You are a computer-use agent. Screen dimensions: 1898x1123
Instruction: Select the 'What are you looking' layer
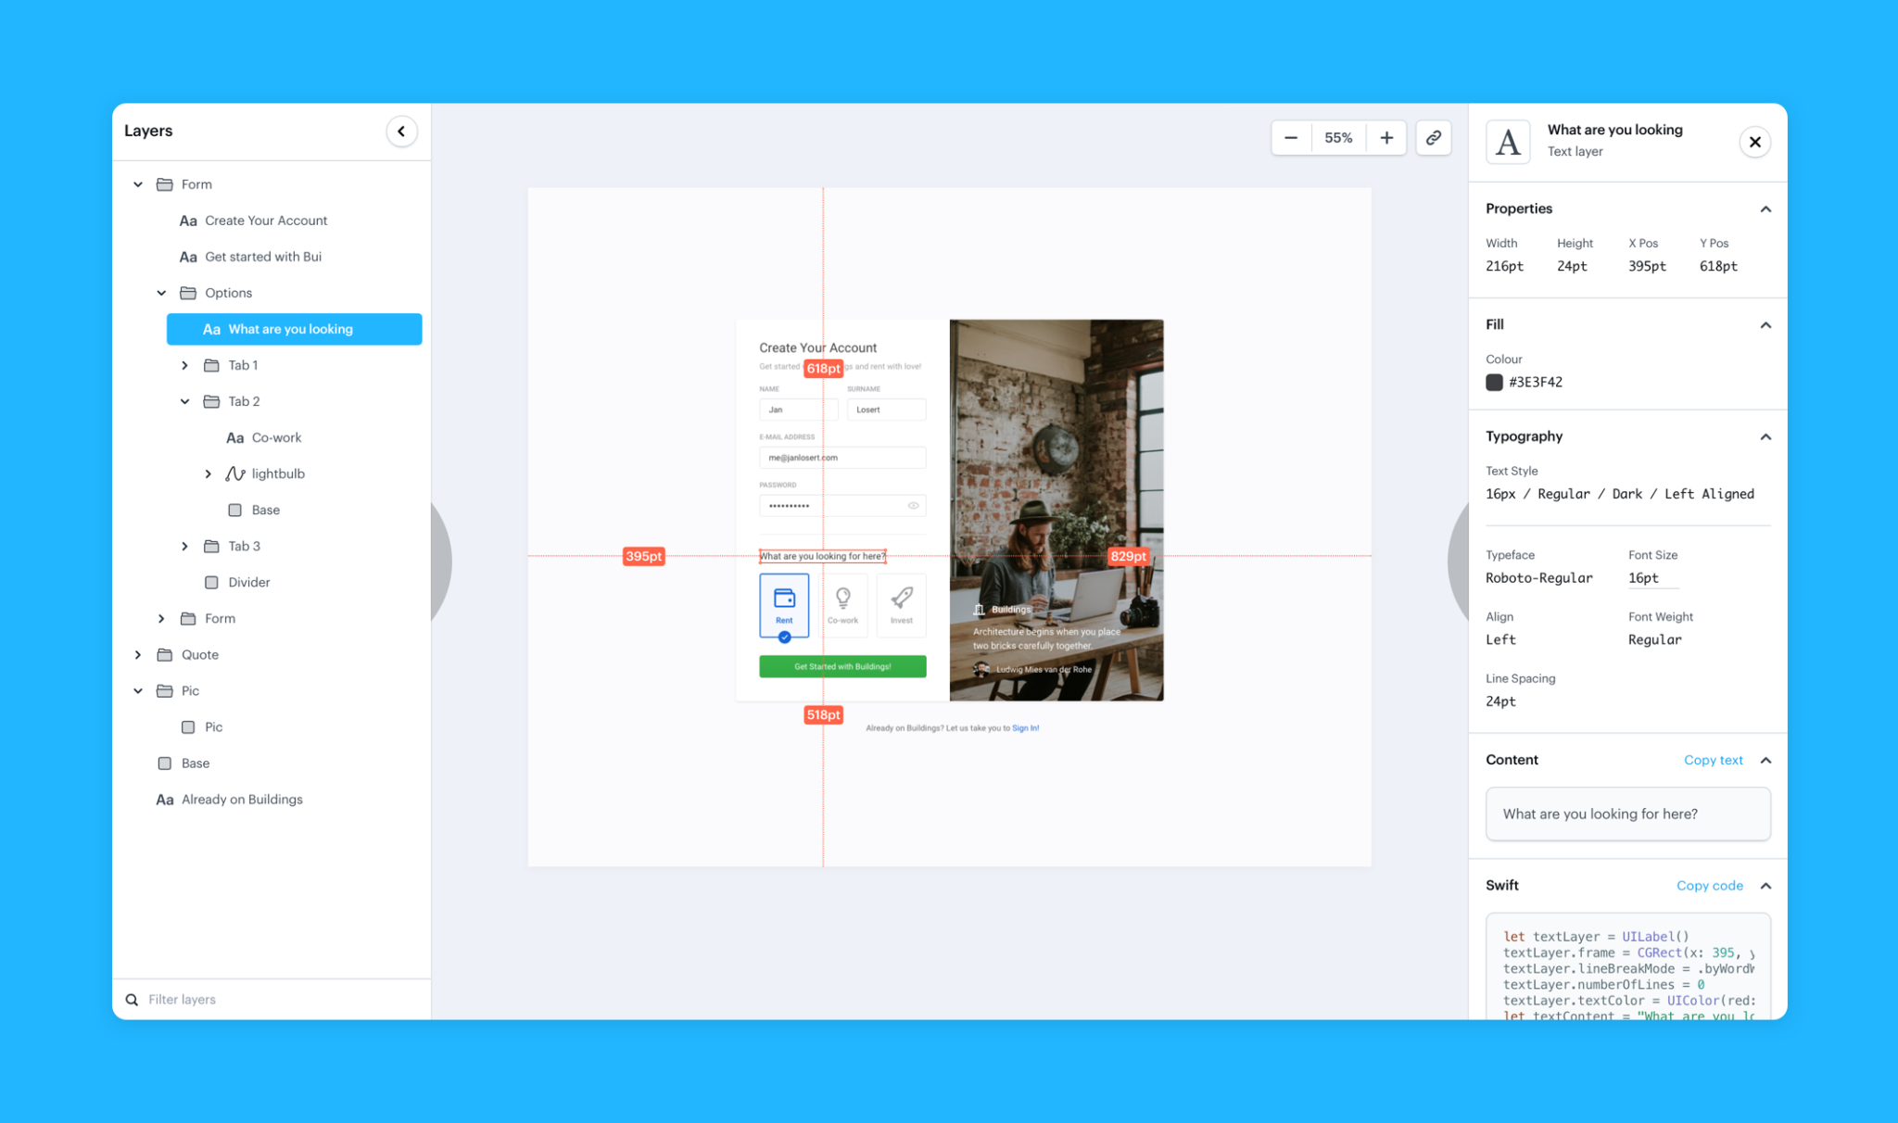click(295, 329)
